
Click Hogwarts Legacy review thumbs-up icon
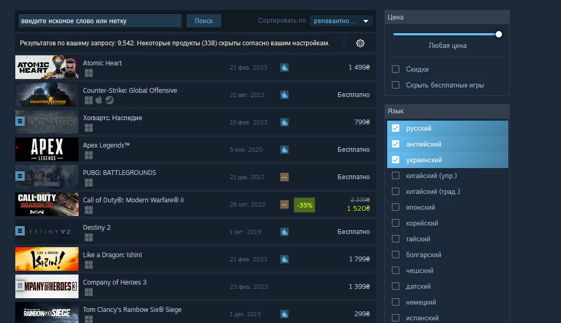[284, 122]
